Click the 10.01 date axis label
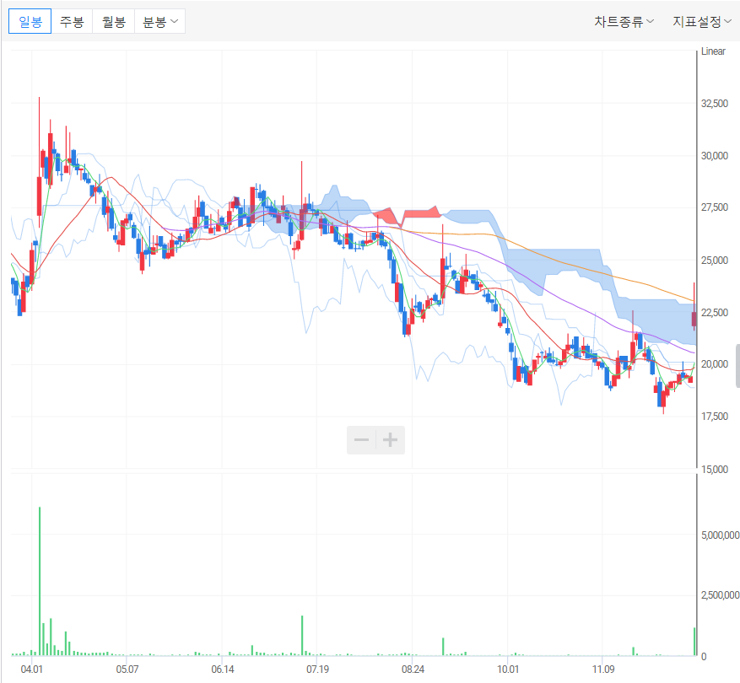This screenshot has height=683, width=740. [508, 670]
